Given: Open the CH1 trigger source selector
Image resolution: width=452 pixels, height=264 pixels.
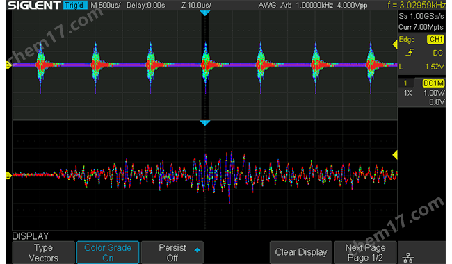Looking at the screenshot, I should click(435, 39).
